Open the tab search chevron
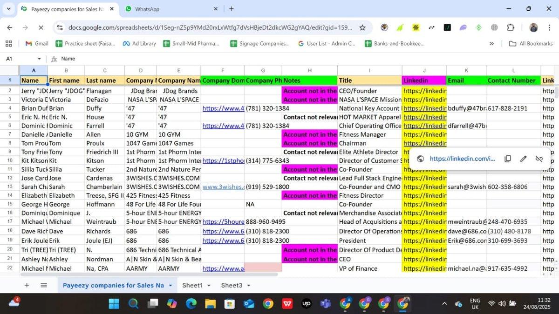 9,9
